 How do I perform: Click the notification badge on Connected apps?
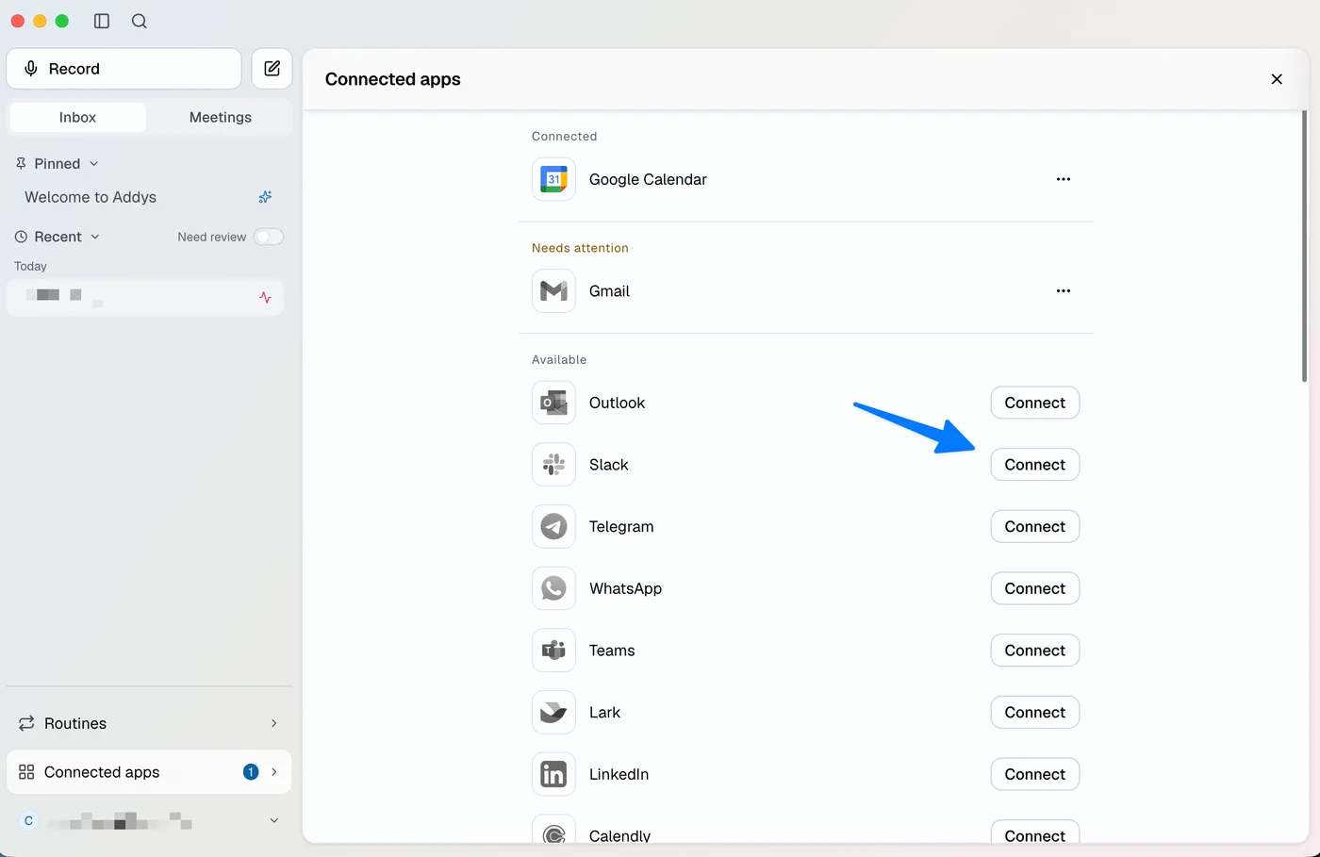(251, 772)
